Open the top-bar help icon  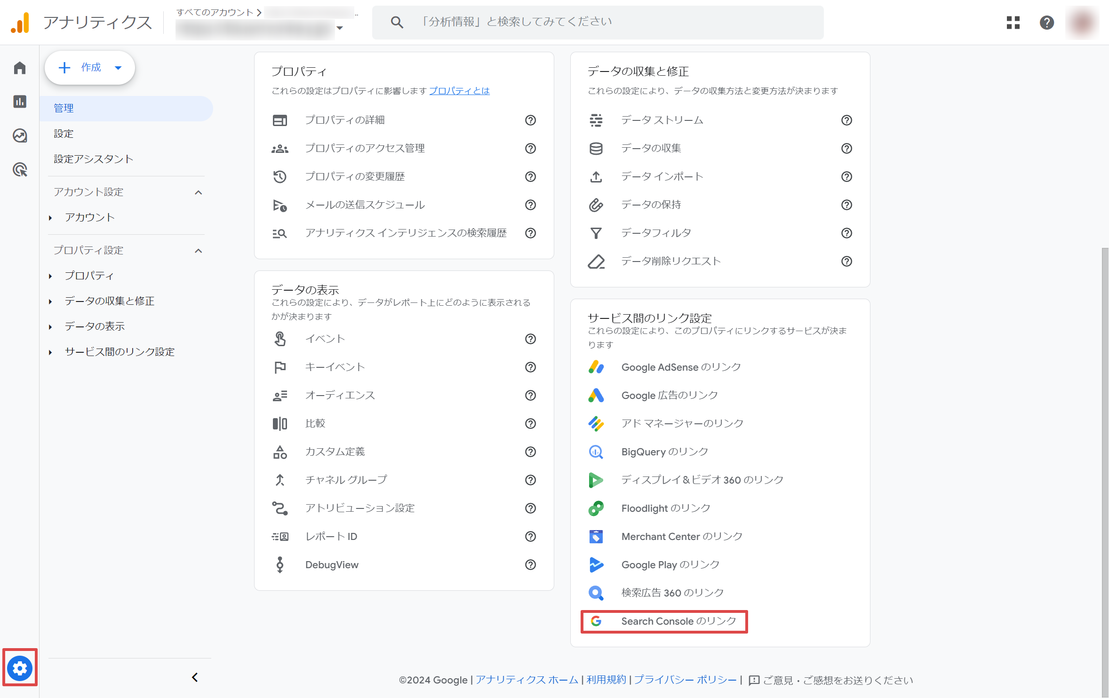pos(1046,22)
